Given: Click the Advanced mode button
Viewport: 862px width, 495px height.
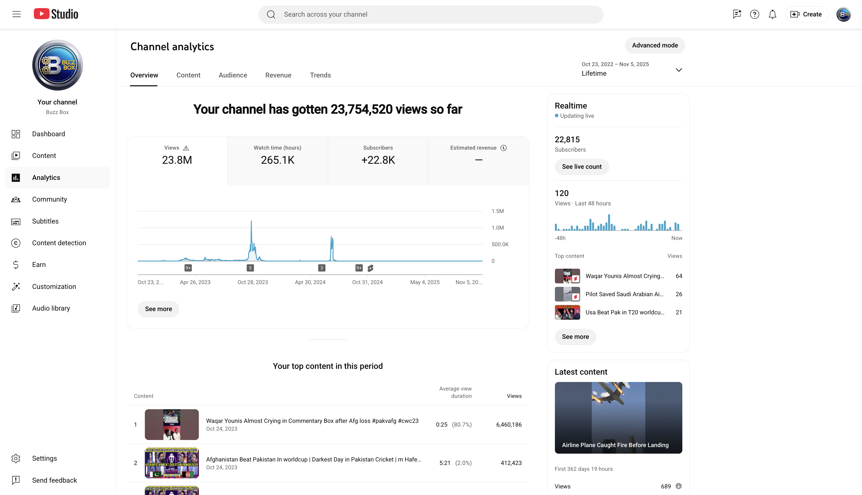Looking at the screenshot, I should 655,45.
